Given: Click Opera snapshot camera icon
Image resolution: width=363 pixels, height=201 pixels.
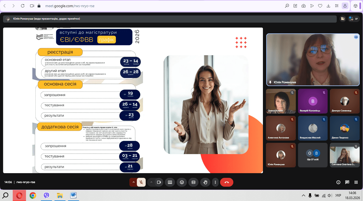Looking at the screenshot, I should click(304, 6).
